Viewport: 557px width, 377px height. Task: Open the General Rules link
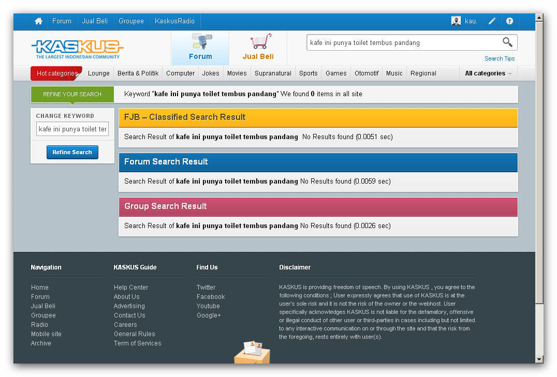[x=135, y=334]
